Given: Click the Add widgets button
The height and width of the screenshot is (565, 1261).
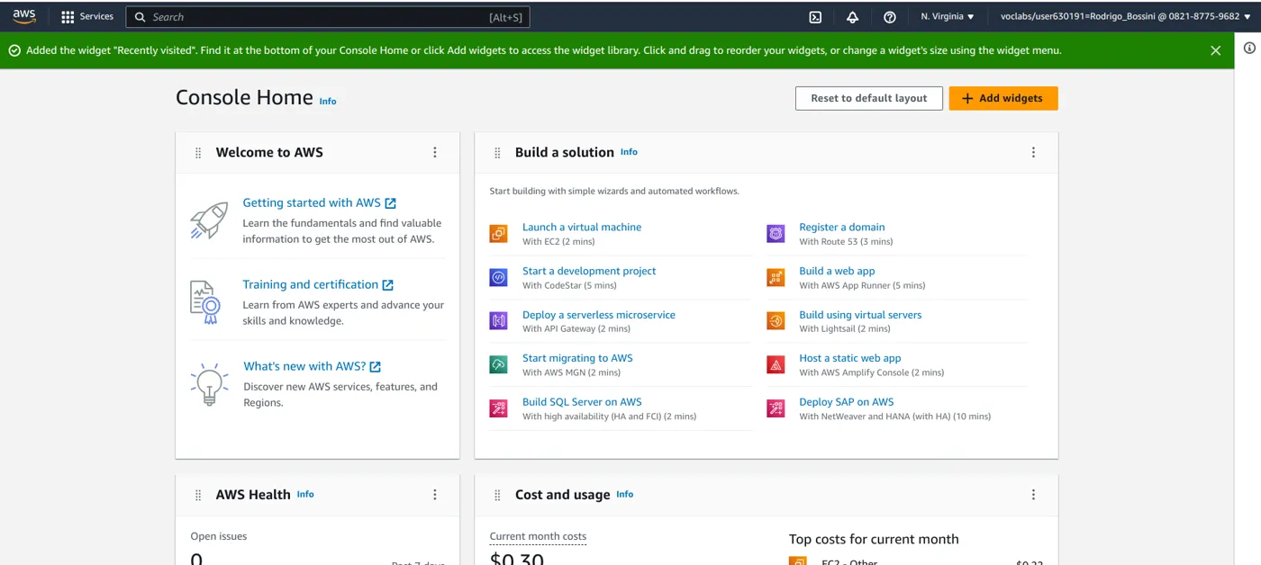Looking at the screenshot, I should (x=1003, y=98).
